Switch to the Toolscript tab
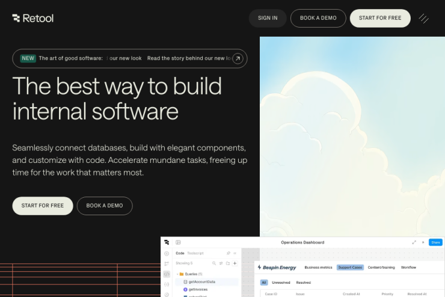The width and height of the screenshot is (445, 297). 195,253
